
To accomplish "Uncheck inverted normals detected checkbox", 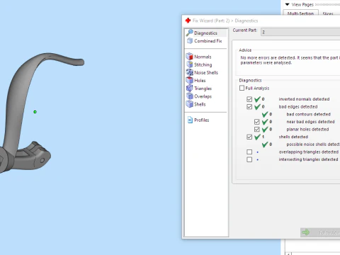I will 249,99.
